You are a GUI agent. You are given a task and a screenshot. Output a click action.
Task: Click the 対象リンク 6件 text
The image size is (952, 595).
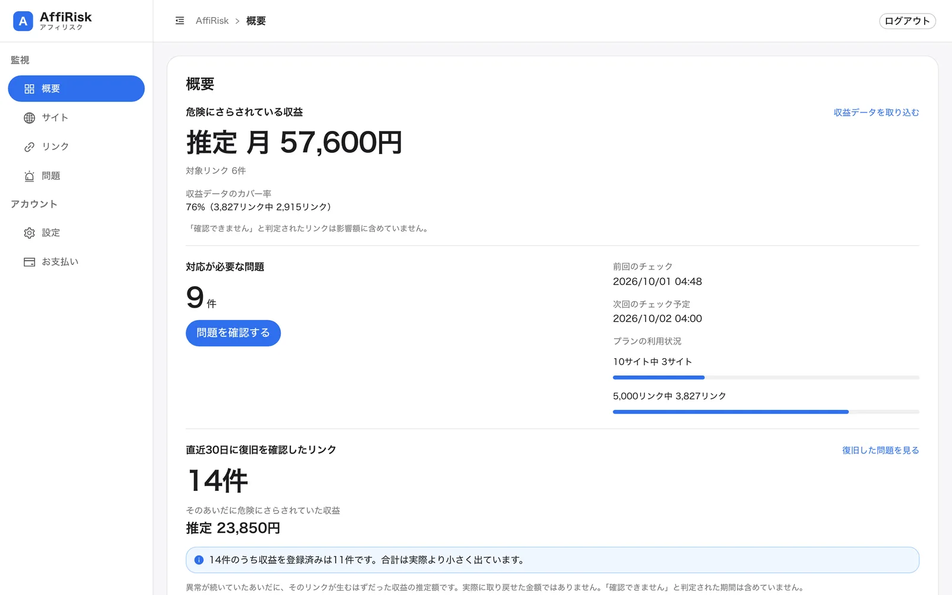tap(216, 171)
